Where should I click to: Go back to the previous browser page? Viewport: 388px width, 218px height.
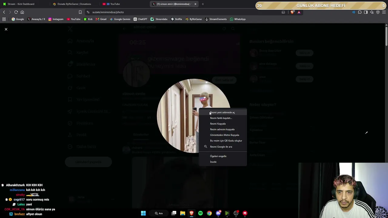(x=4, y=12)
